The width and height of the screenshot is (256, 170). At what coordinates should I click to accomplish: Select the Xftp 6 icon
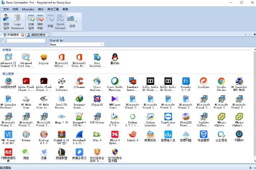click(x=97, y=134)
